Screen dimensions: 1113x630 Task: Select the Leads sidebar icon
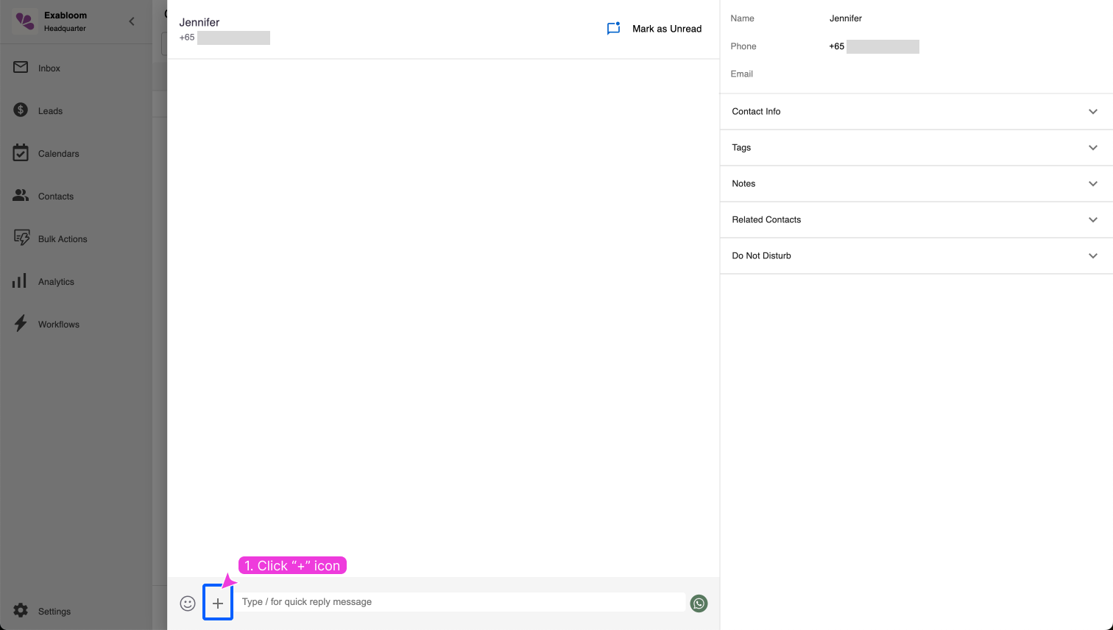(x=49, y=110)
